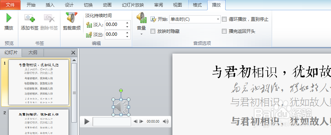Switch to the Slide Show (幻灯片放映) tab
This screenshot has width=331, height=135.
(x=133, y=5)
